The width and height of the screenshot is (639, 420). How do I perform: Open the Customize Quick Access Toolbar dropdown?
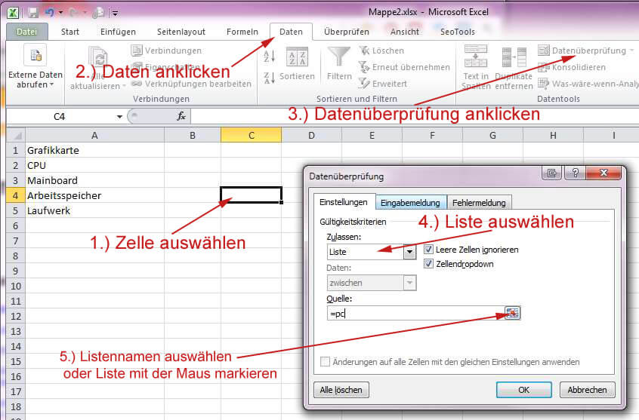pos(116,14)
